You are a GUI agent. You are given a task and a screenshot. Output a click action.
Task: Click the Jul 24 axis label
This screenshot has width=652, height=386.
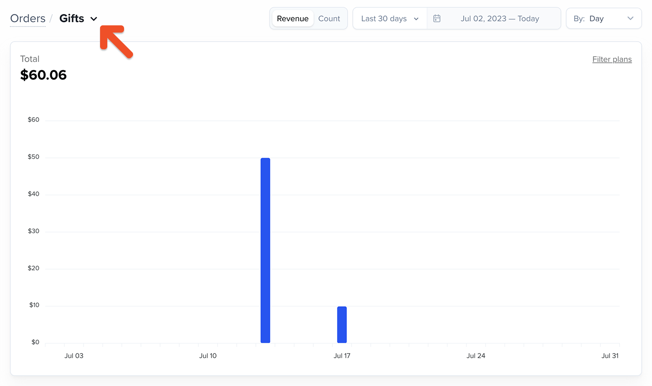coord(476,356)
